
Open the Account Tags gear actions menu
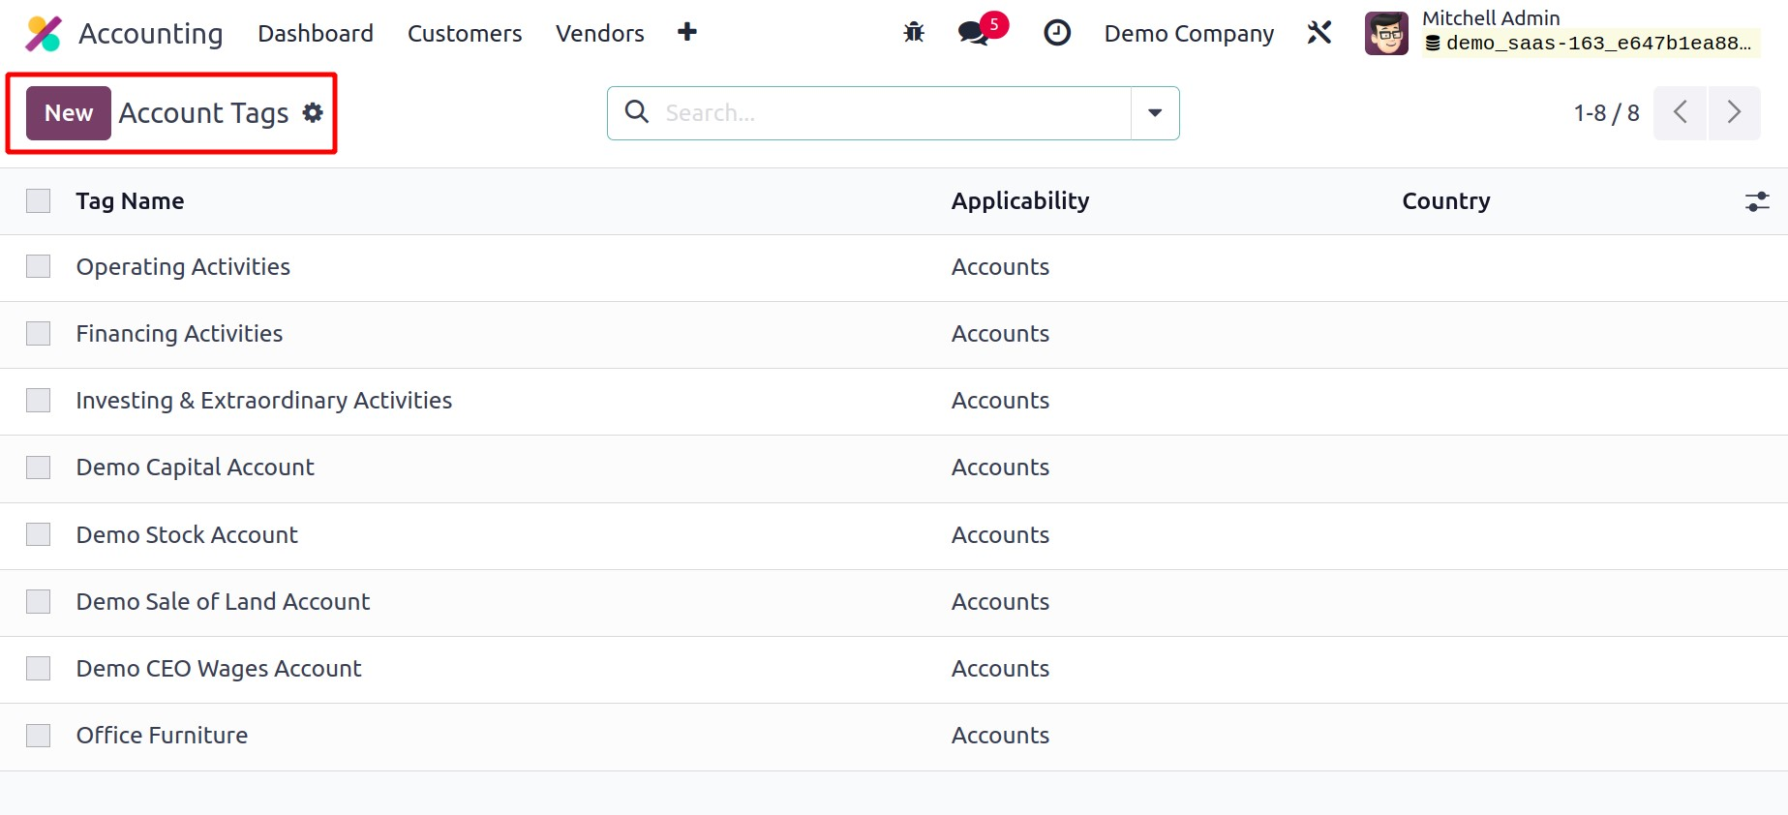pyautogui.click(x=313, y=113)
